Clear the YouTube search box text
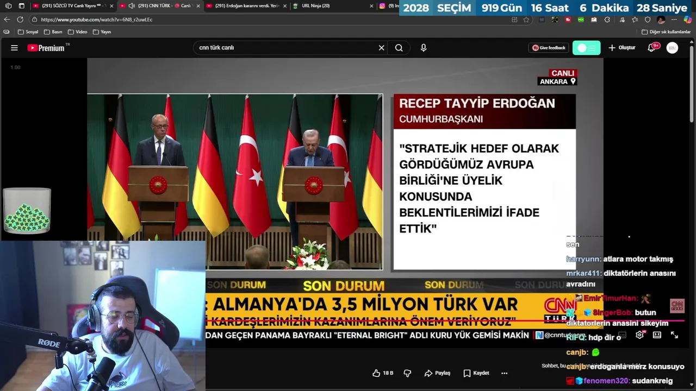This screenshot has height=391, width=696. 381,48
